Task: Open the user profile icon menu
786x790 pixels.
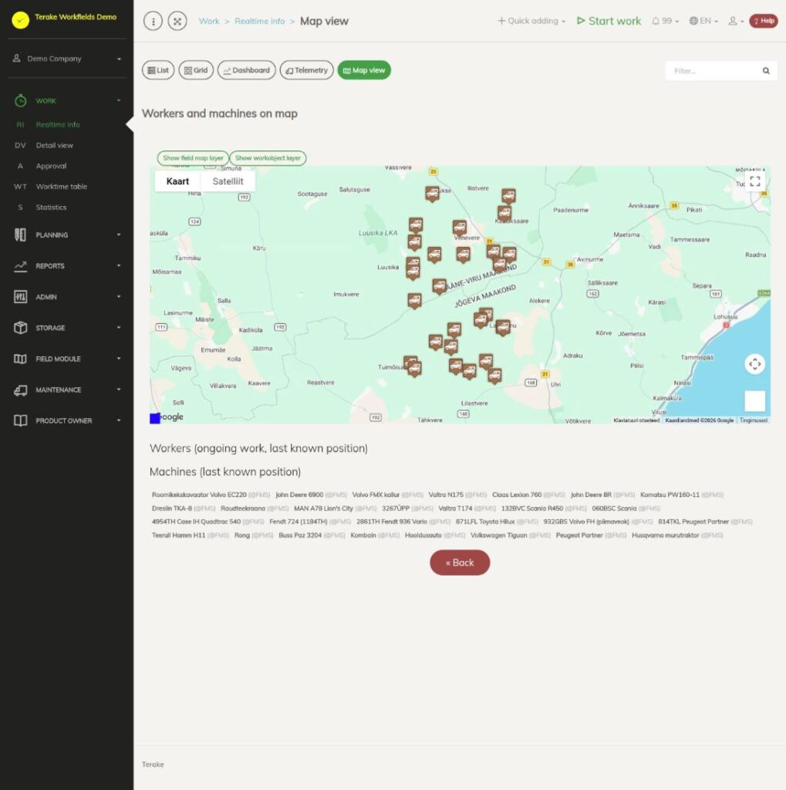Action: (736, 21)
